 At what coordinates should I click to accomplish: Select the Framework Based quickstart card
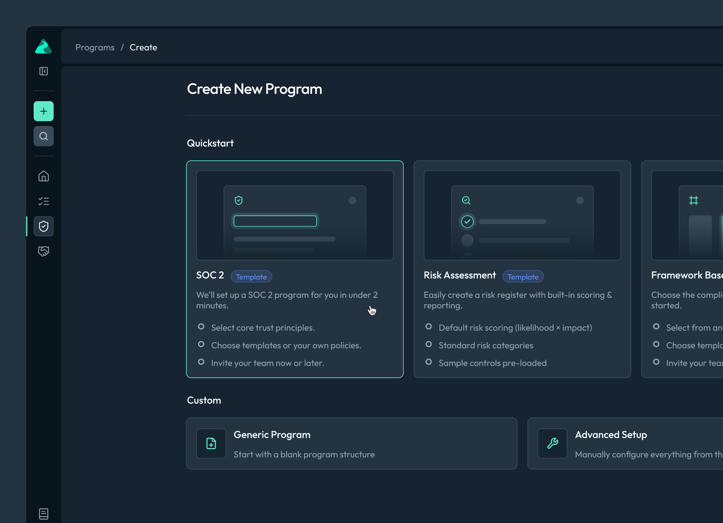682,269
